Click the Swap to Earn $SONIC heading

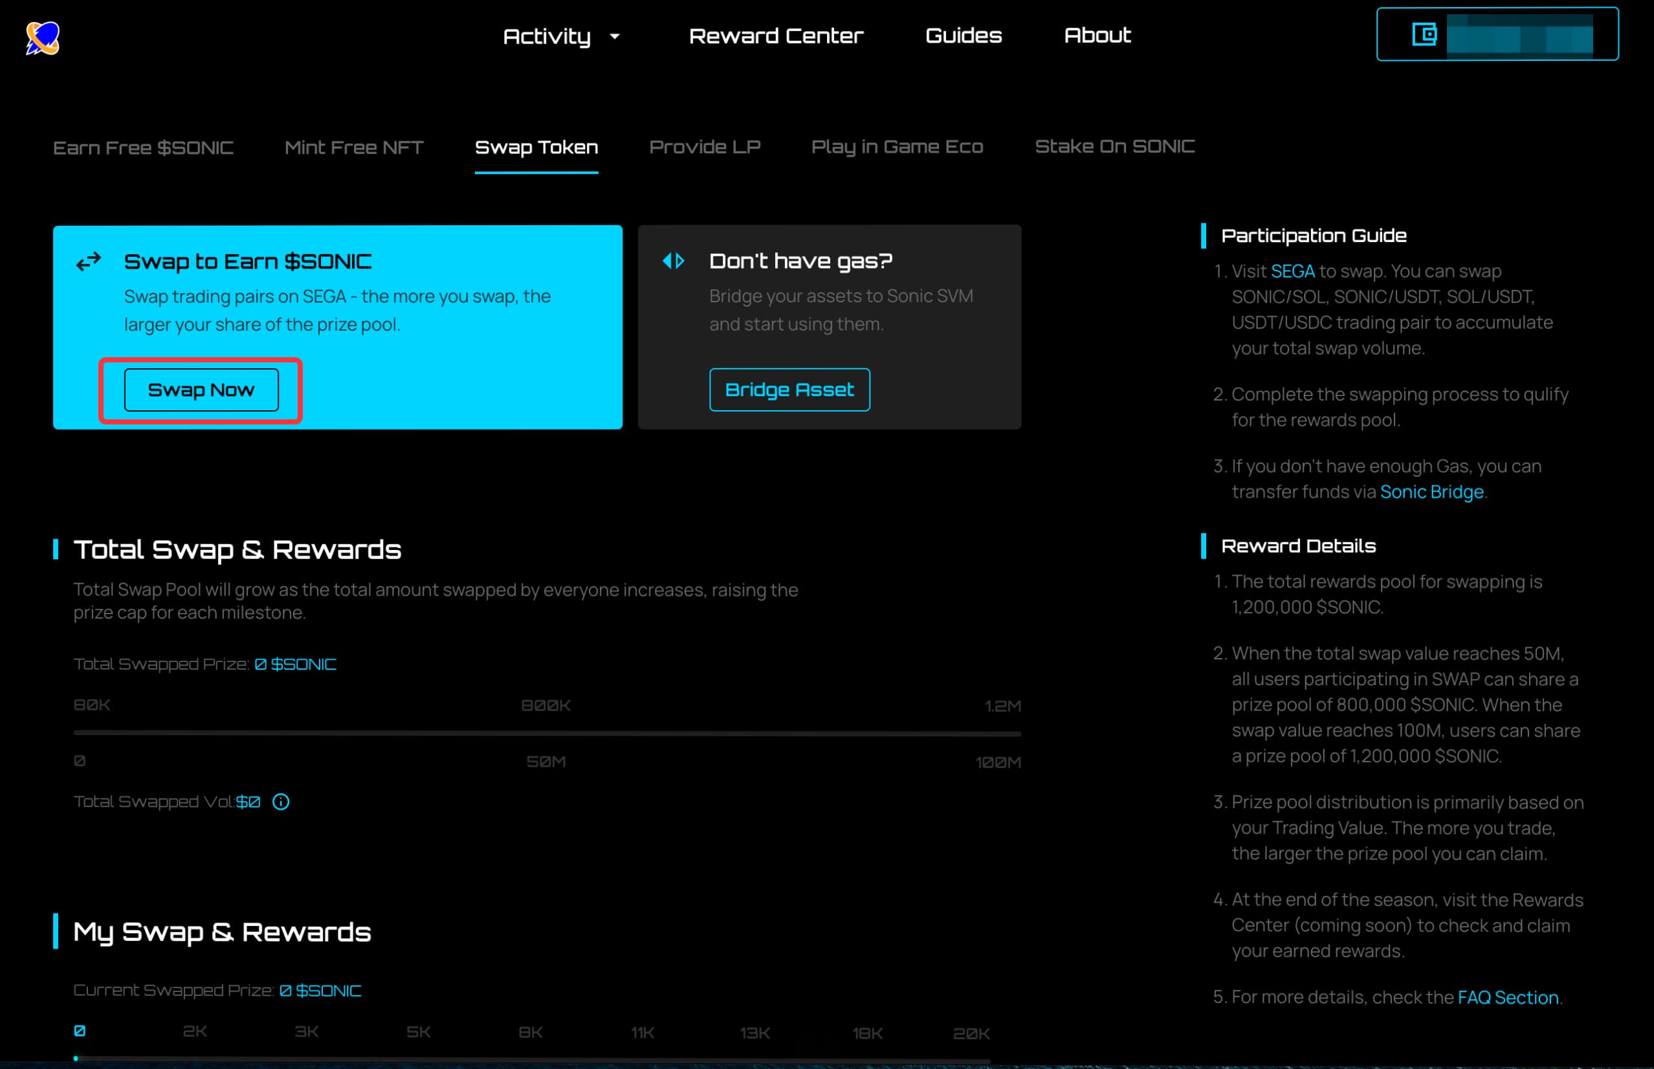(248, 261)
